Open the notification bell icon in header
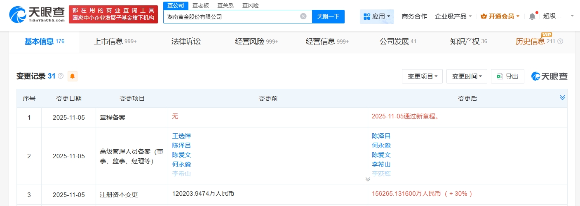This screenshot has width=580, height=206. (x=532, y=16)
